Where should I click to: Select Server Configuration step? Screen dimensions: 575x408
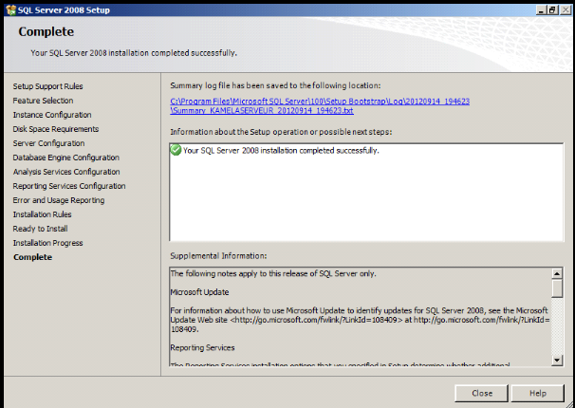tap(48, 143)
